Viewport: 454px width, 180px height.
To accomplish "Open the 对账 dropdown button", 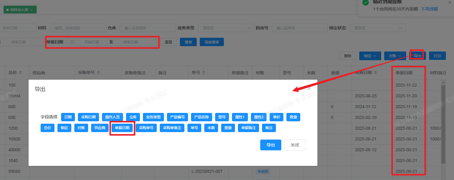I will pos(395,56).
